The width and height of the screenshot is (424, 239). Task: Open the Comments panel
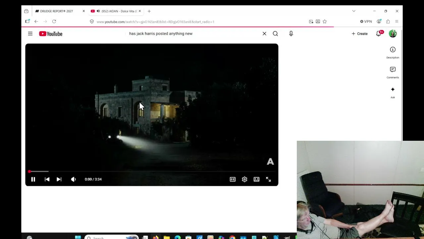point(393,72)
